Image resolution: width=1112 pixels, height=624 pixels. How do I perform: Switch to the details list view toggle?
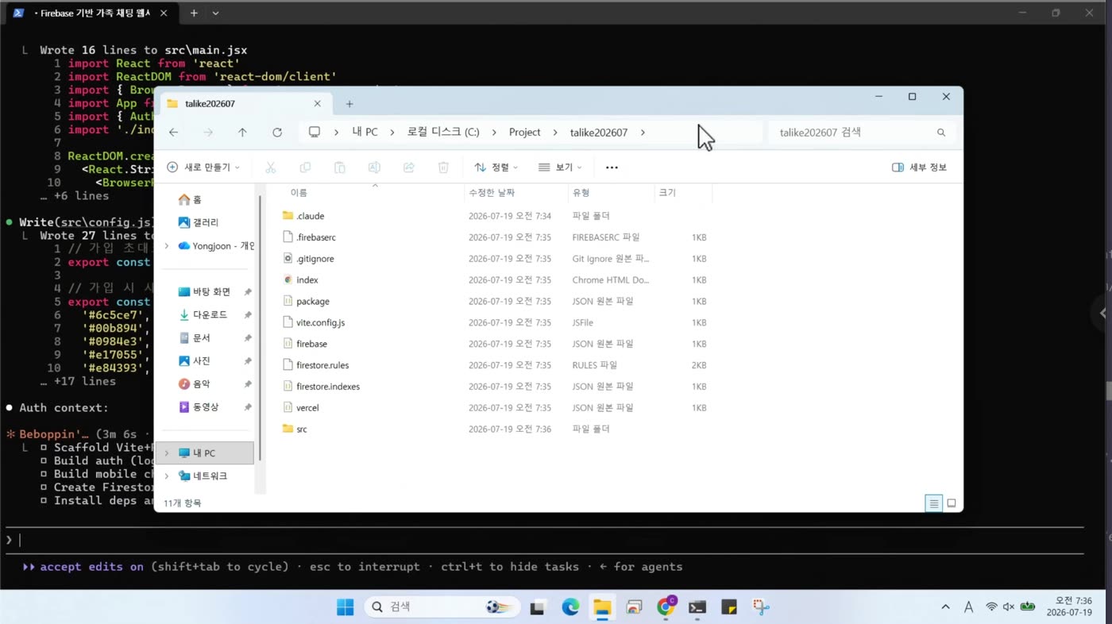(x=934, y=503)
